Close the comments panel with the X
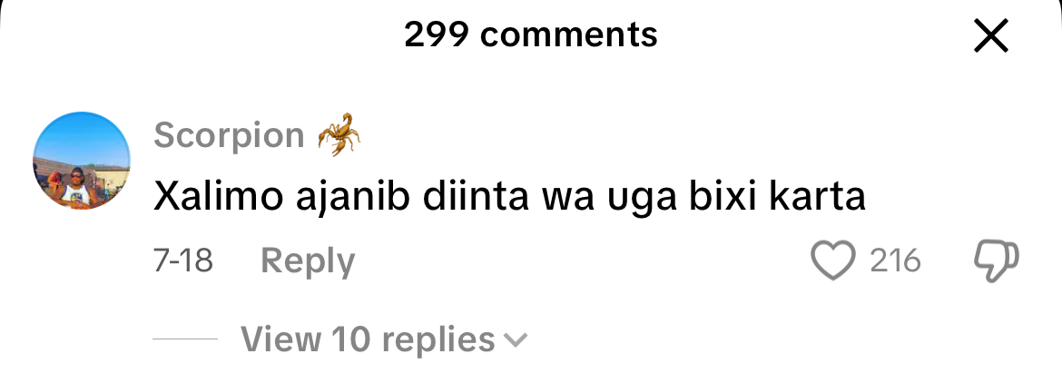Screen dimensions: 1062x383 point(991,36)
